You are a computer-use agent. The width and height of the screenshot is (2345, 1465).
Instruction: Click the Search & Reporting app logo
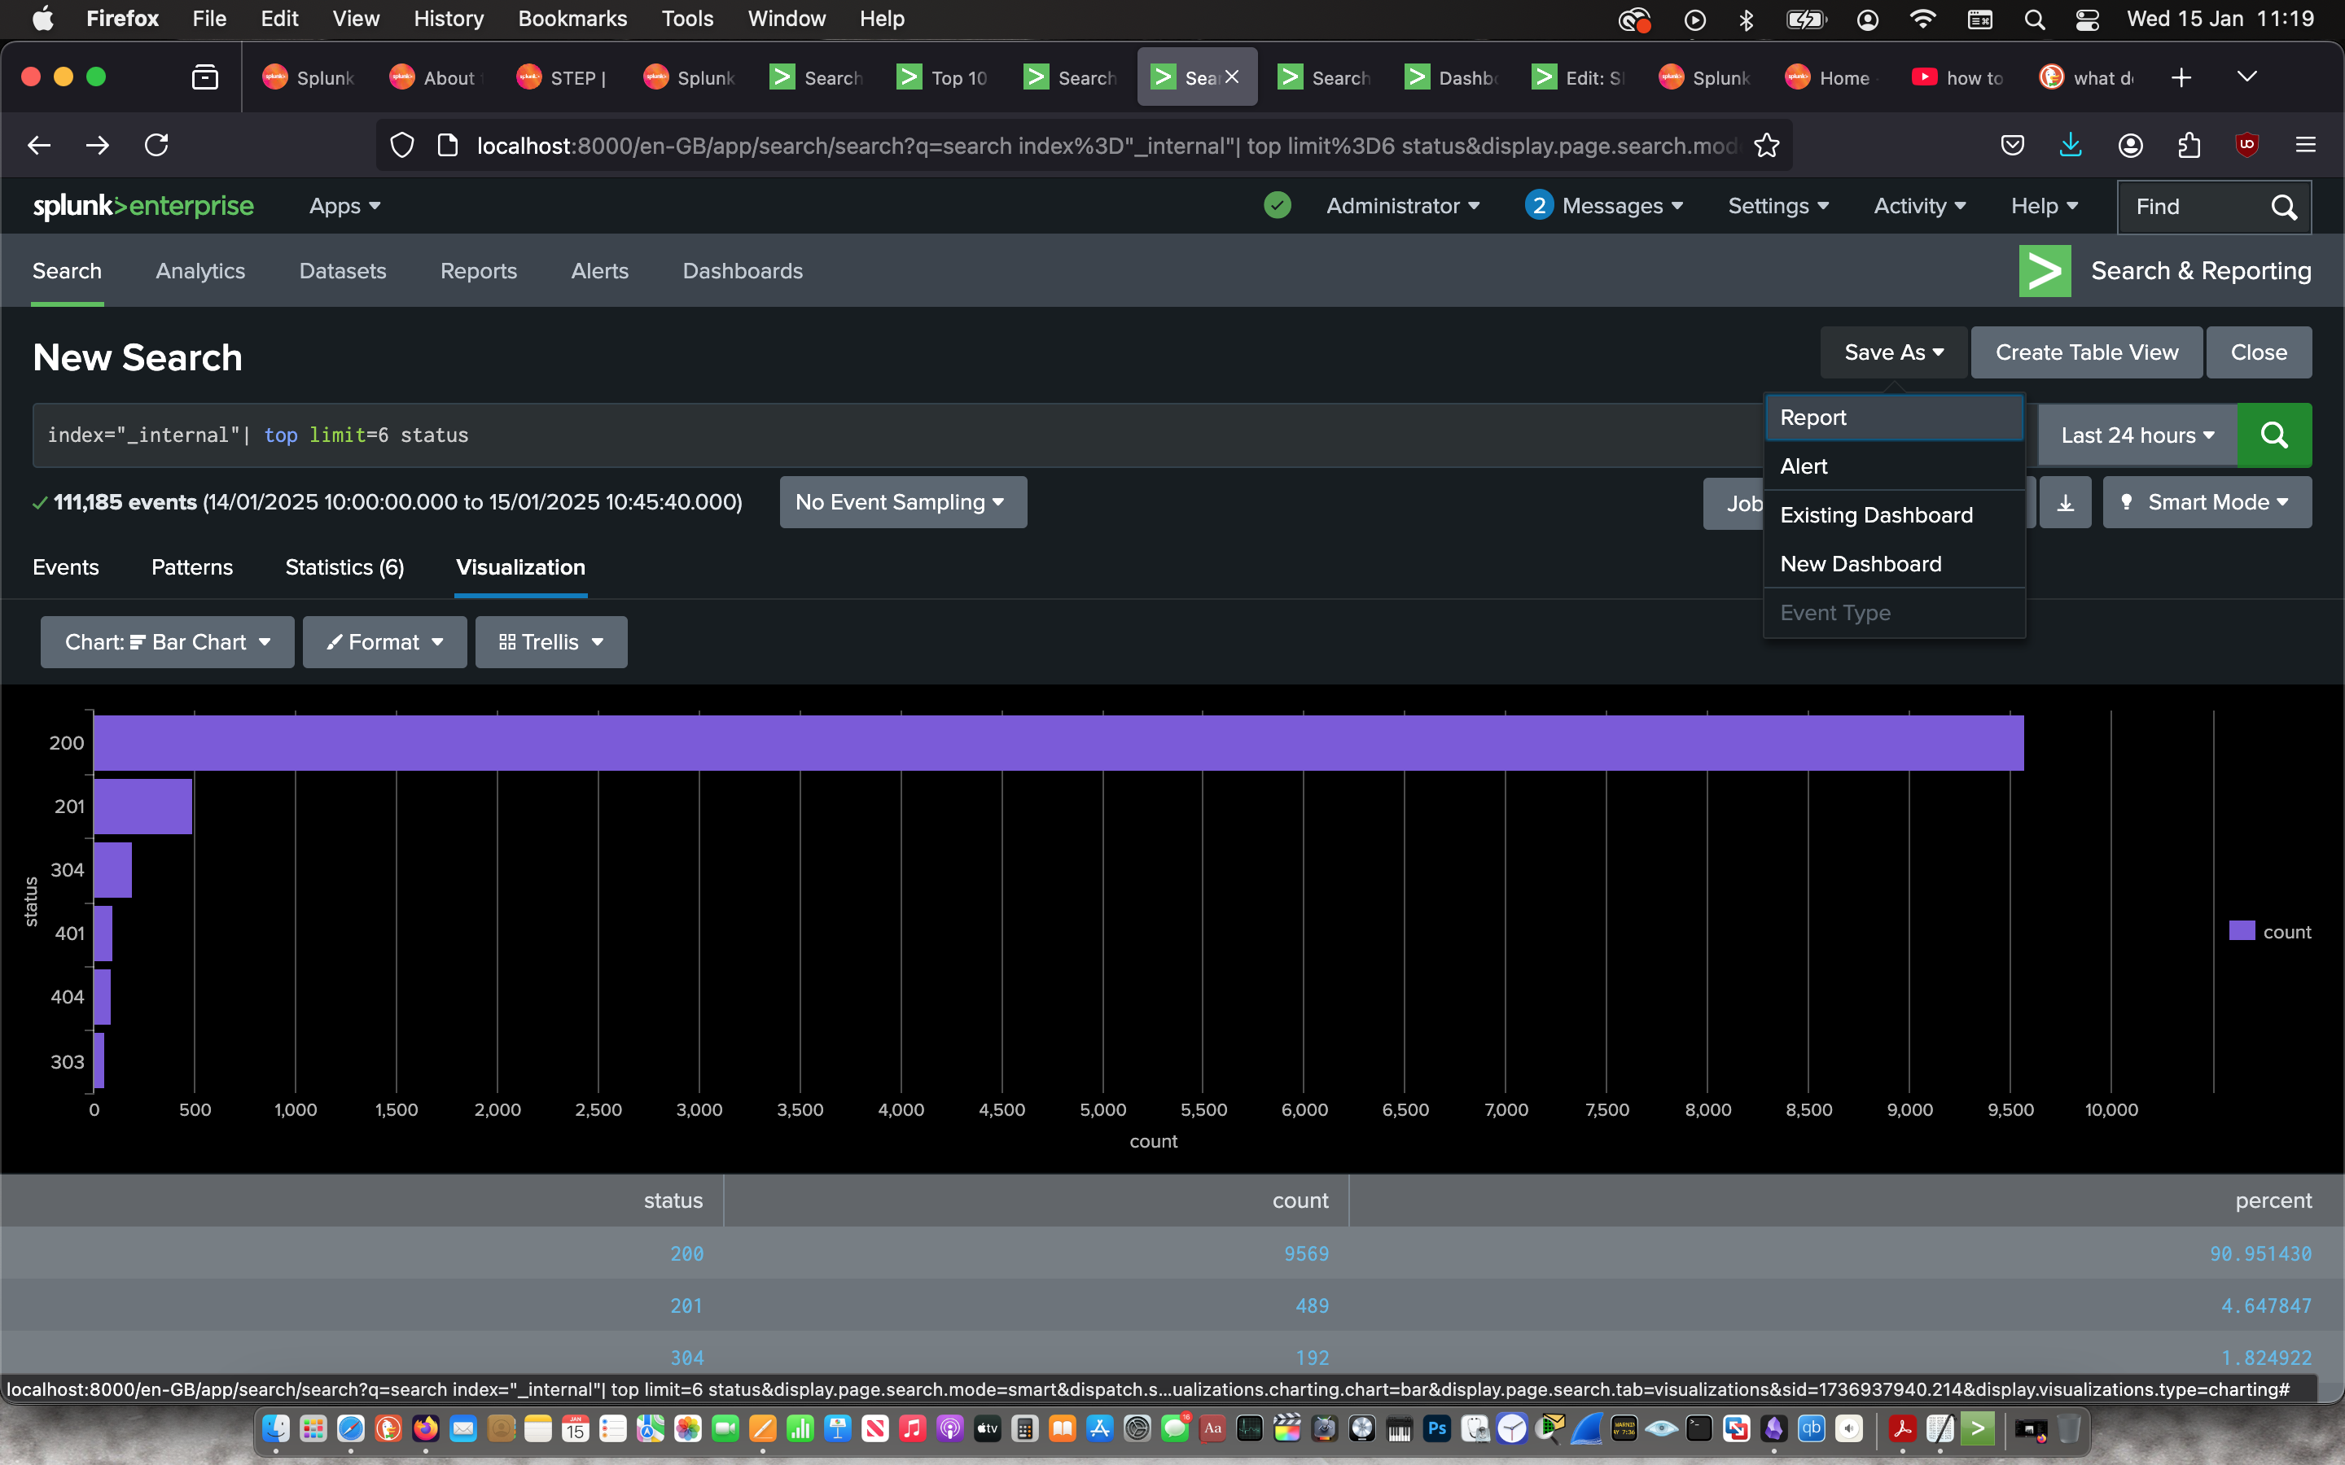(2045, 271)
